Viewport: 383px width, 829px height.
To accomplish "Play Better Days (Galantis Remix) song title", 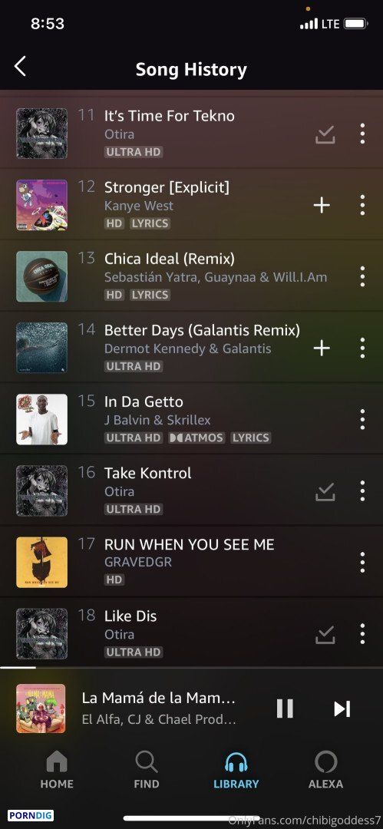I will pyautogui.click(x=202, y=330).
